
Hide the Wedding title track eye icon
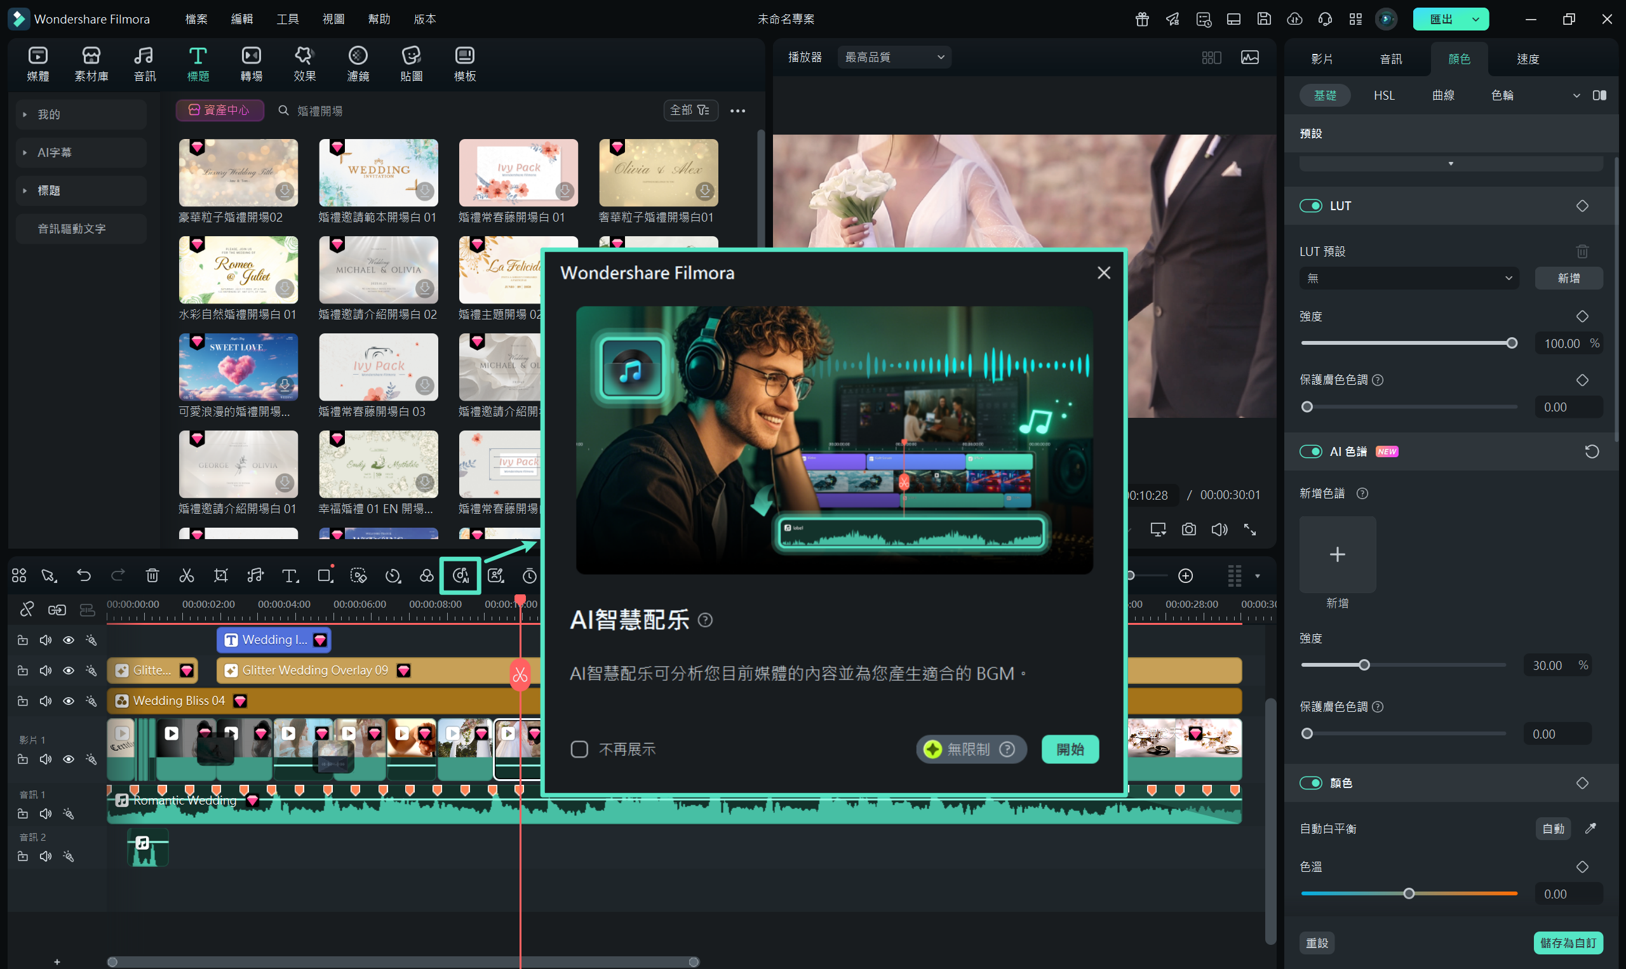69,640
